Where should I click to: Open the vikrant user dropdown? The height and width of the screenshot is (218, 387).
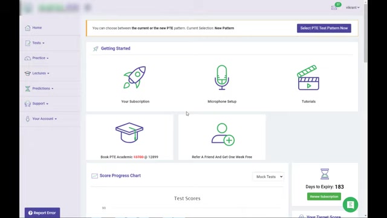pyautogui.click(x=353, y=8)
